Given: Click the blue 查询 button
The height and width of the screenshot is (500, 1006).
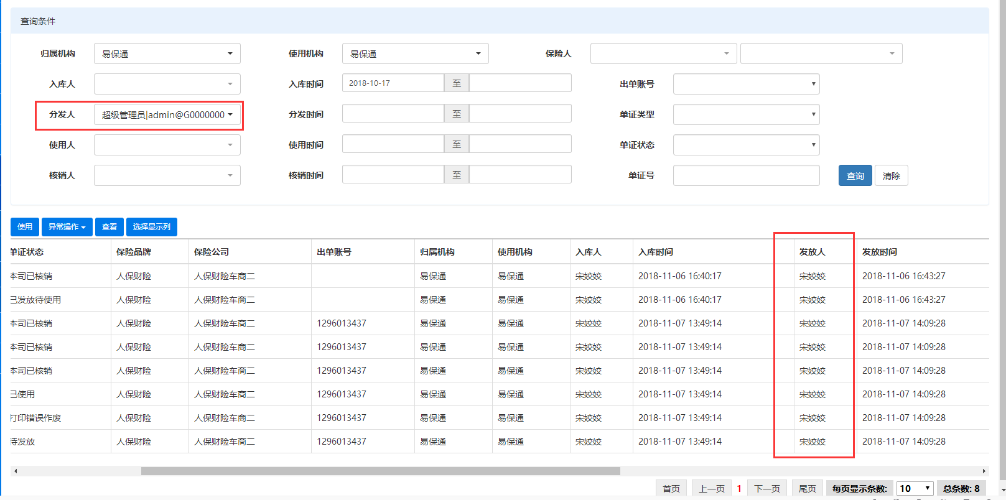Looking at the screenshot, I should tap(855, 176).
